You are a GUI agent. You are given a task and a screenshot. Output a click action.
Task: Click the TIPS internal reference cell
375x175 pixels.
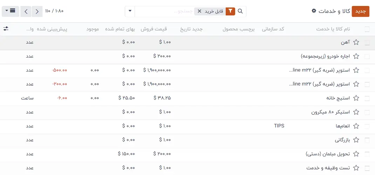click(x=279, y=126)
